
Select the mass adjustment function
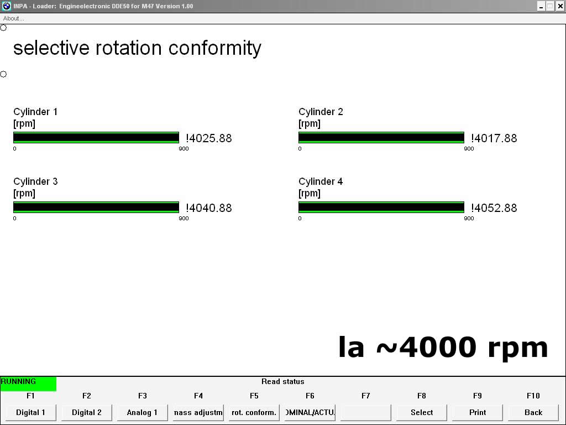click(198, 412)
